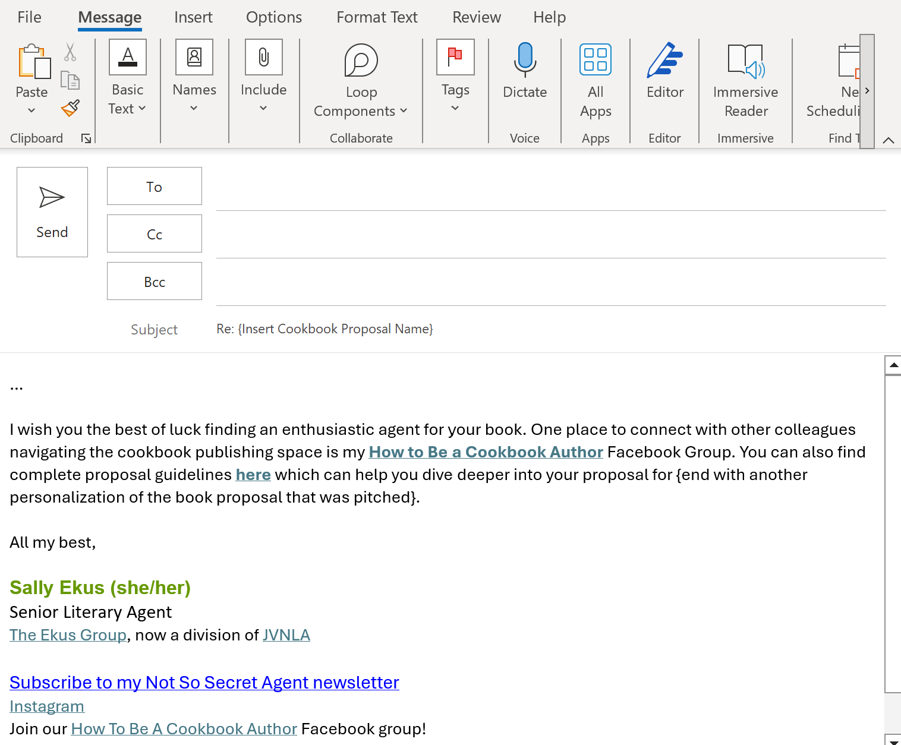Click scrollbar down arrow in message body
The height and width of the screenshot is (745, 901).
[893, 740]
